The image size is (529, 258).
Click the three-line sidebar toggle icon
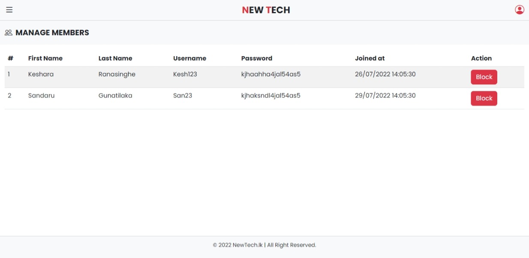tap(10, 9)
